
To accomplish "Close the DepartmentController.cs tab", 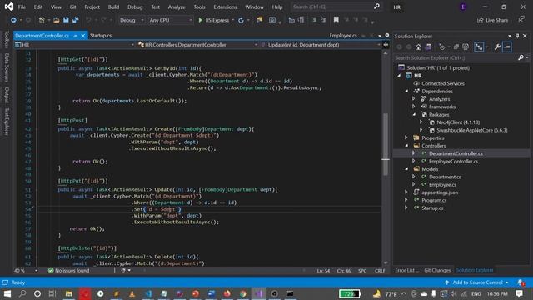I will pos(83,36).
